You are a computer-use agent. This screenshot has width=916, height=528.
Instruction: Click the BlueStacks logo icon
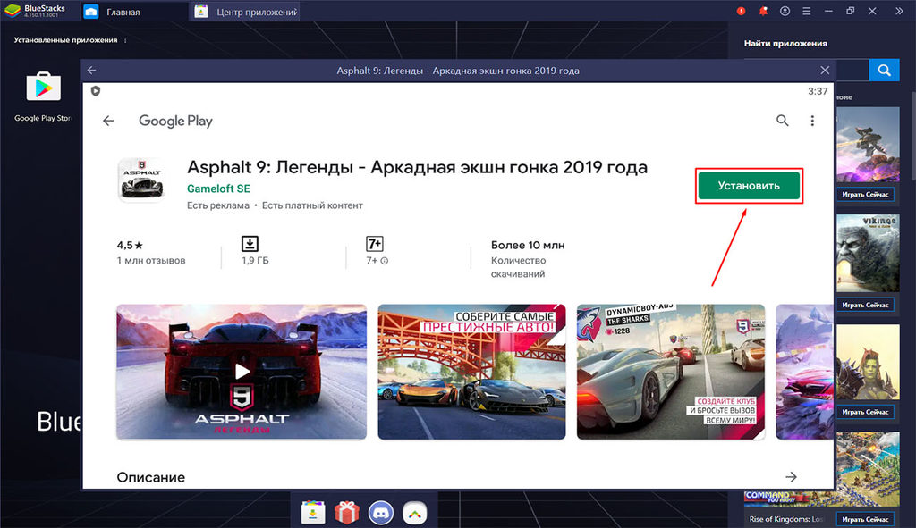13,11
